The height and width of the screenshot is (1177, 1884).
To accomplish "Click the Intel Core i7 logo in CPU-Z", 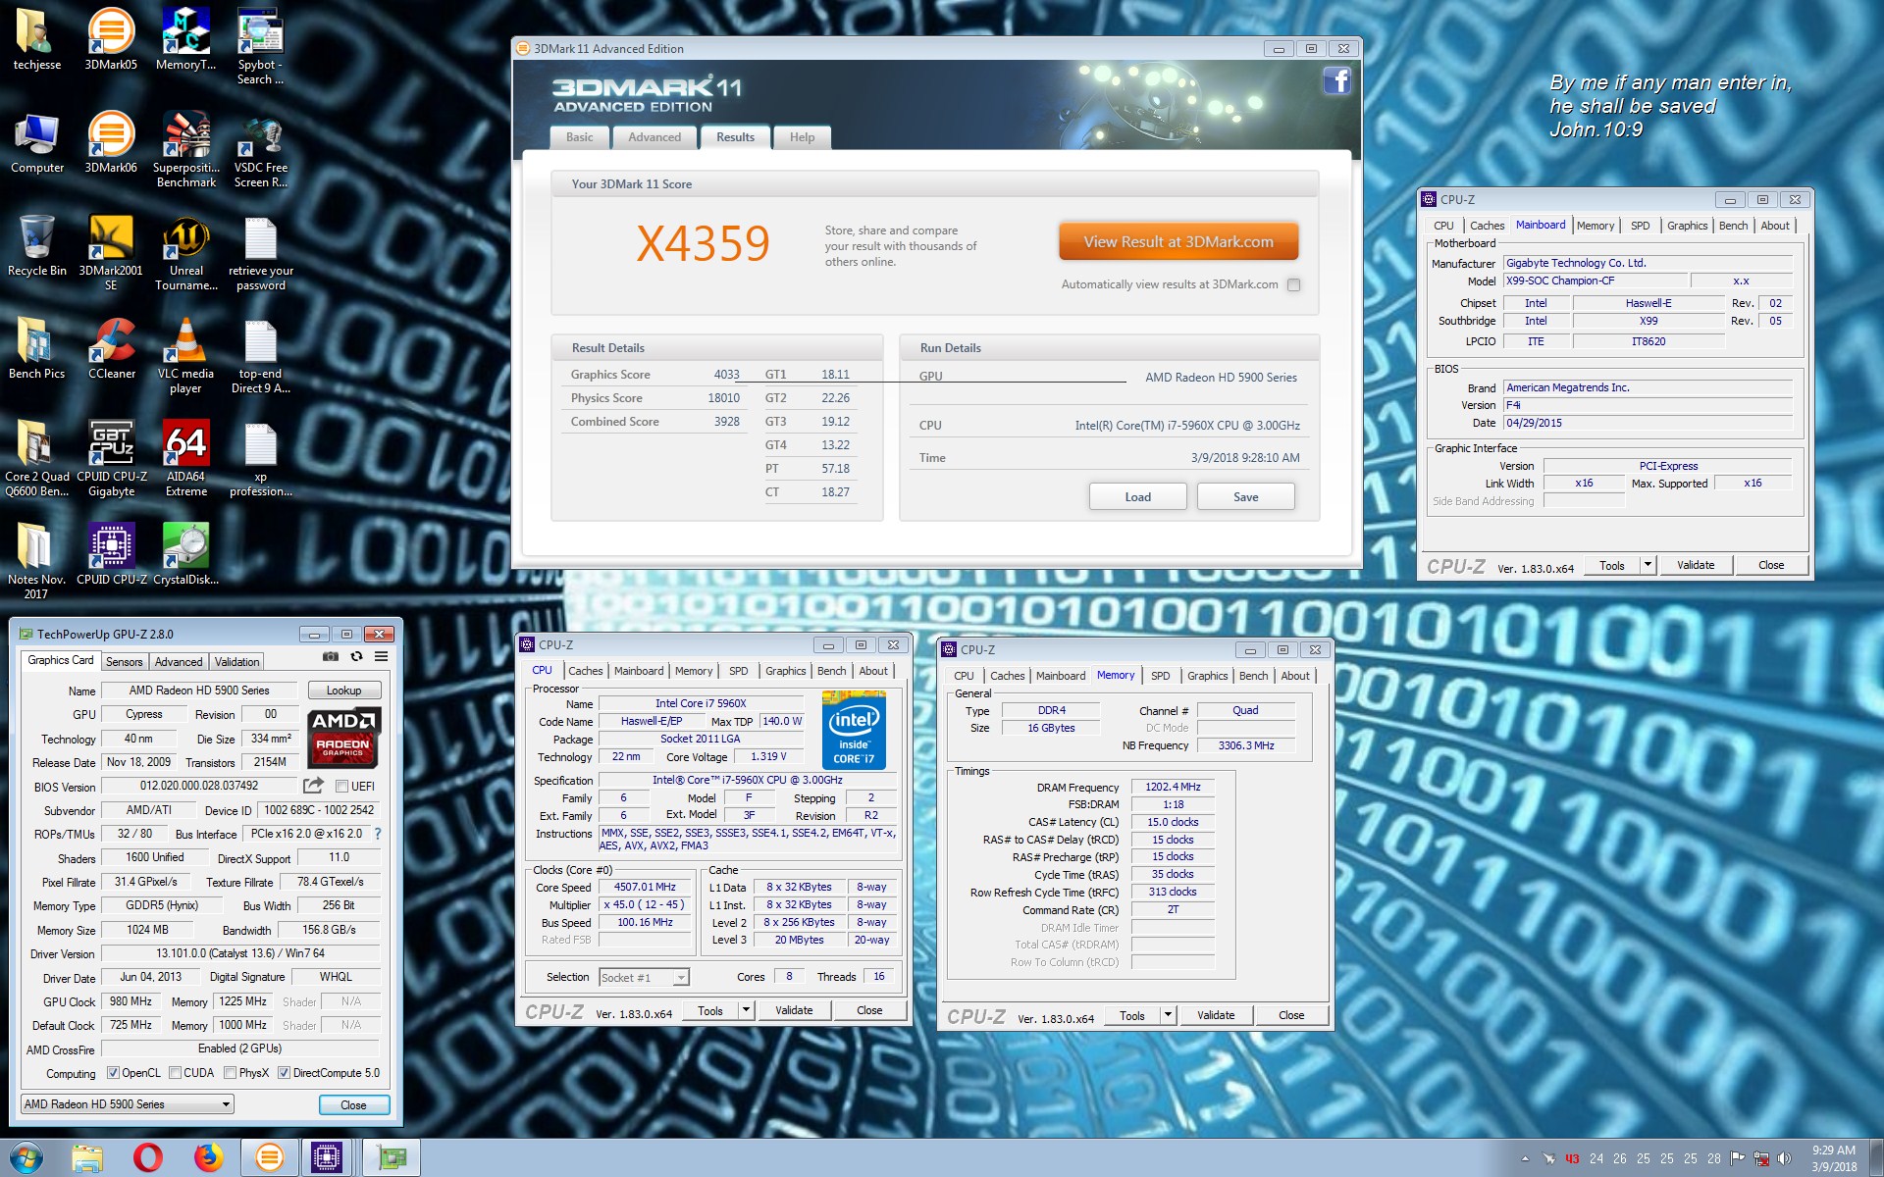I will point(854,730).
